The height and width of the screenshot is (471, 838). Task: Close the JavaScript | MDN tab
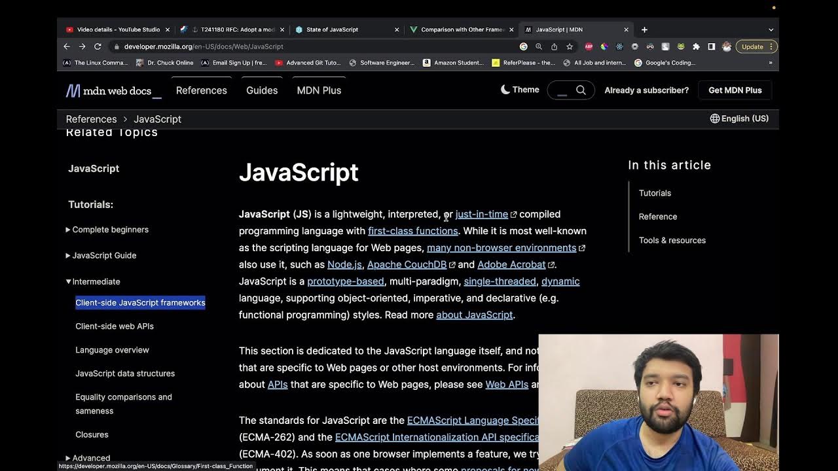point(626,29)
